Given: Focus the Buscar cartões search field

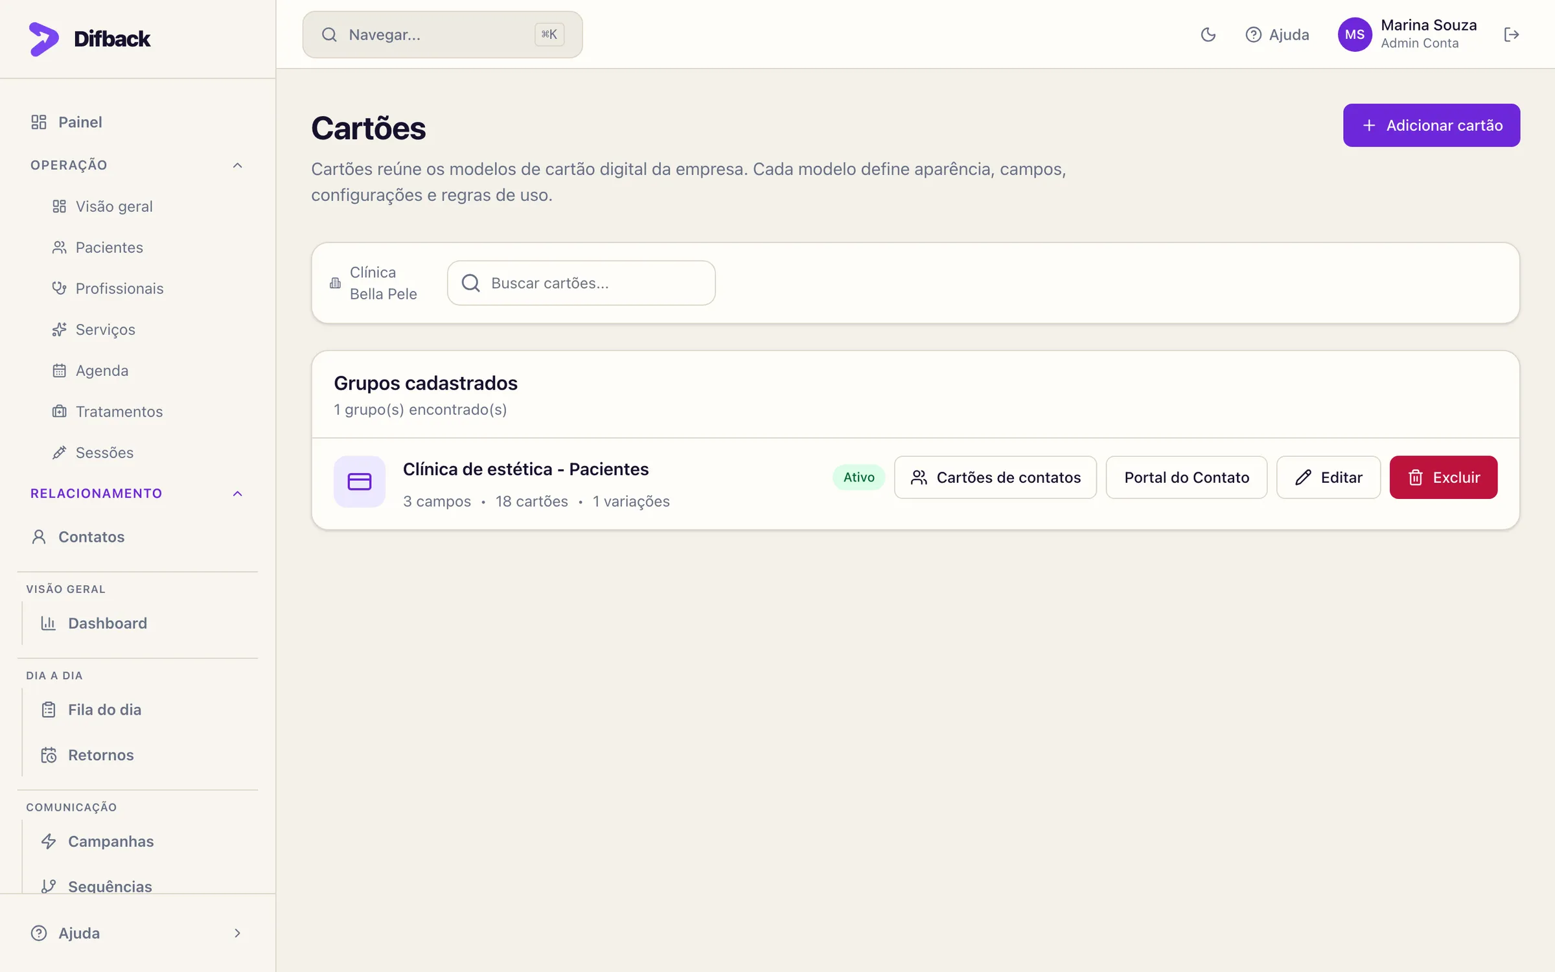Looking at the screenshot, I should [581, 283].
